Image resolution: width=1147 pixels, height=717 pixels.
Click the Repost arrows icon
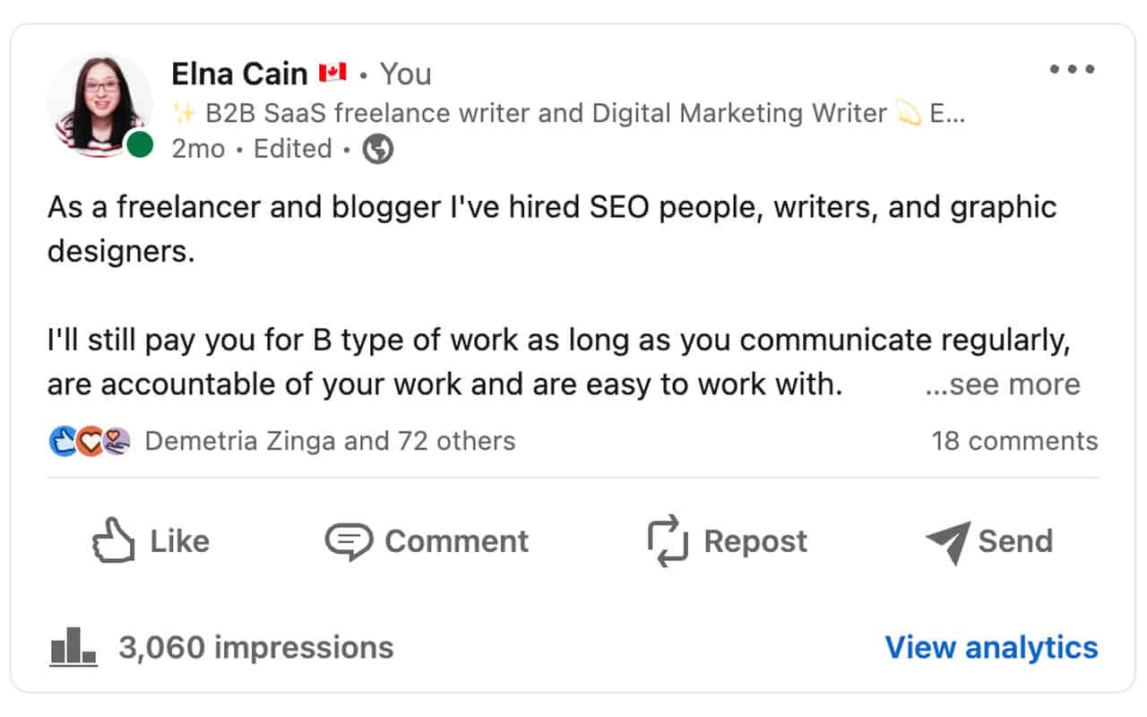pos(667,540)
